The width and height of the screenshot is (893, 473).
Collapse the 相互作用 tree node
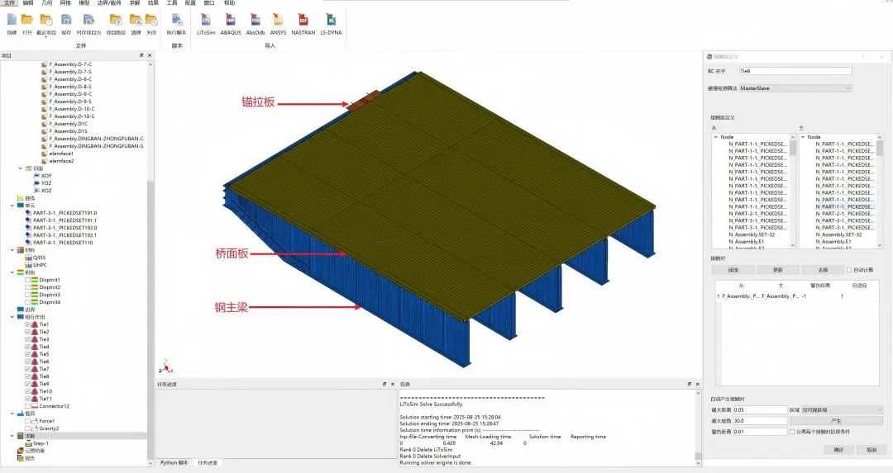(x=12, y=317)
